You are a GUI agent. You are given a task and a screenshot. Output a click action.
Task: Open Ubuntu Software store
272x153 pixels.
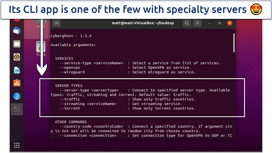(x=17, y=83)
